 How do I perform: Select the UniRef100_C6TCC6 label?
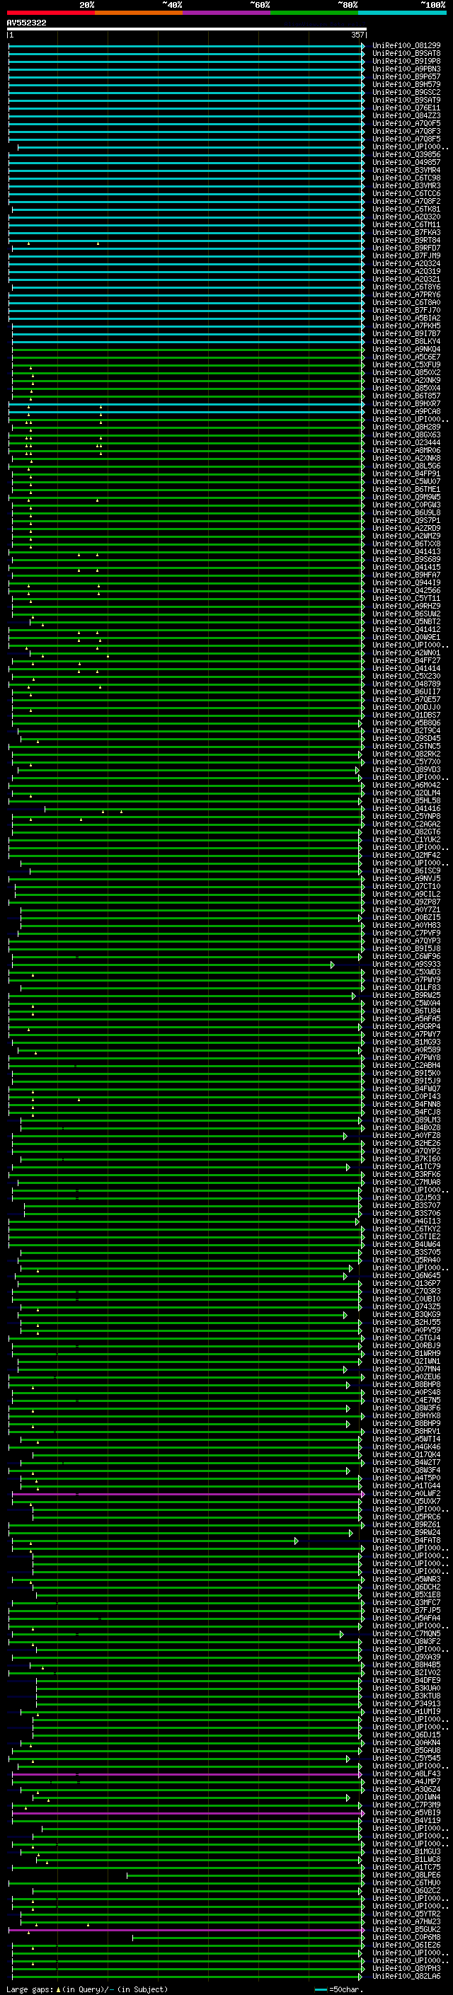[406, 194]
